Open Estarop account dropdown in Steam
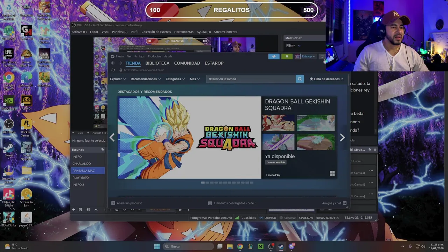This screenshot has height=252, width=448. point(306,56)
